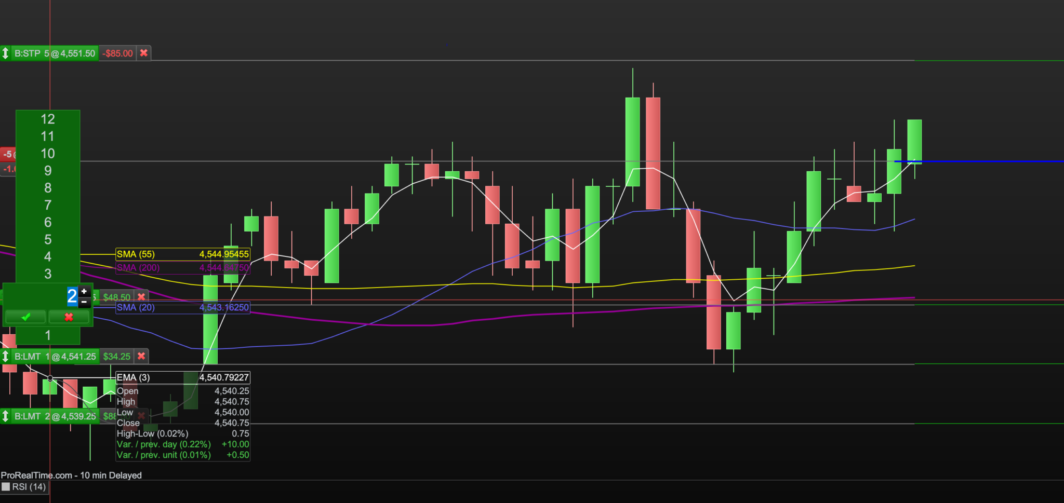Choose quantity 5 from the list
Image resolution: width=1064 pixels, height=503 pixels.
[48, 239]
